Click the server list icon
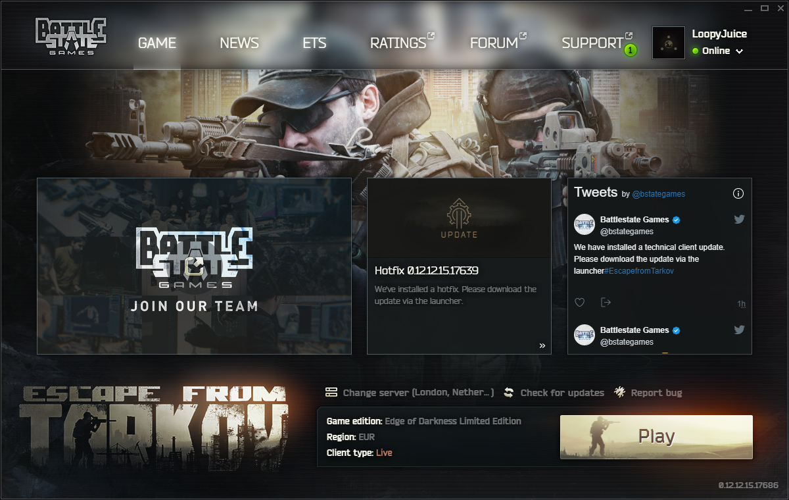Image resolution: width=789 pixels, height=500 pixels. click(x=331, y=392)
